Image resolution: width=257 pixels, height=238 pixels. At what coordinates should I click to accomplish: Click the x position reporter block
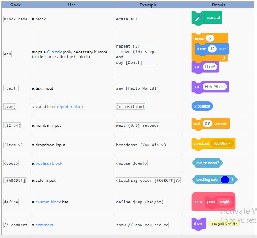(x=202, y=106)
